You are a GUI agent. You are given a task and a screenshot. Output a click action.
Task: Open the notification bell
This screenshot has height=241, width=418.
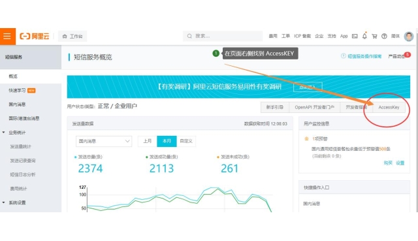[364, 36]
